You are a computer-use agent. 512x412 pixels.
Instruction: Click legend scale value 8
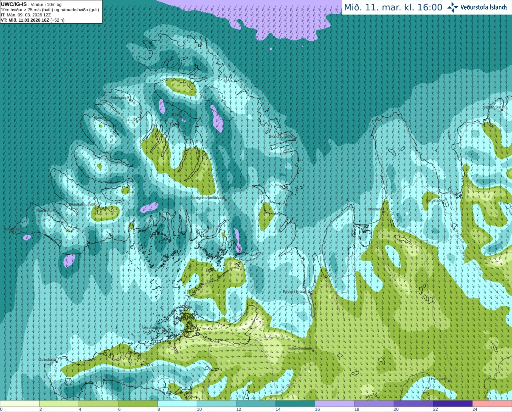click(x=159, y=409)
